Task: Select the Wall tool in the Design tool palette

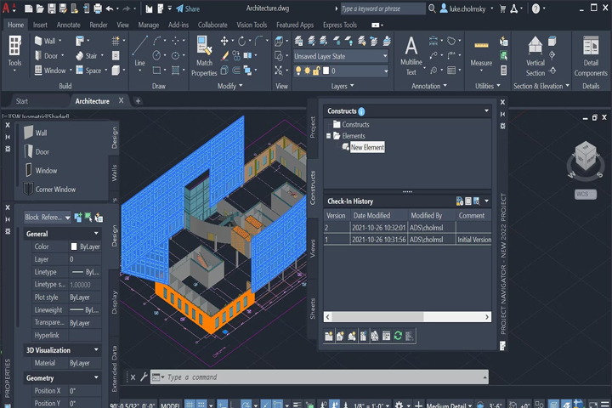Action: coord(35,133)
